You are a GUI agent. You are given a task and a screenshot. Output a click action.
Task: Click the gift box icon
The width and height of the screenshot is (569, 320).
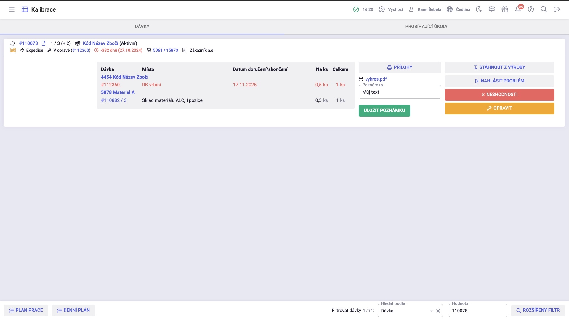coord(505,9)
